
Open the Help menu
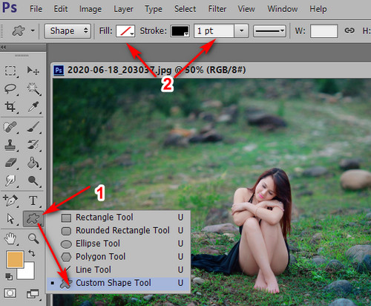coord(318,9)
